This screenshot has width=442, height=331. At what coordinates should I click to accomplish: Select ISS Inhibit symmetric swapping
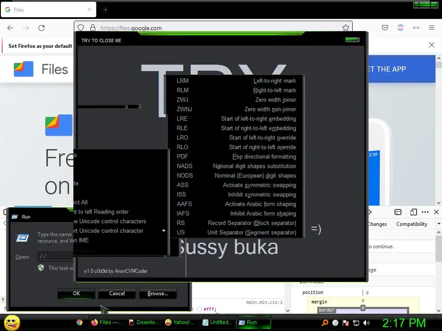236,194
